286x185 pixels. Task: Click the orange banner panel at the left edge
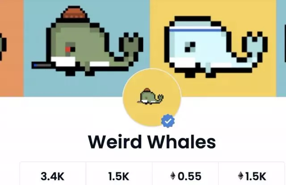point(12,48)
